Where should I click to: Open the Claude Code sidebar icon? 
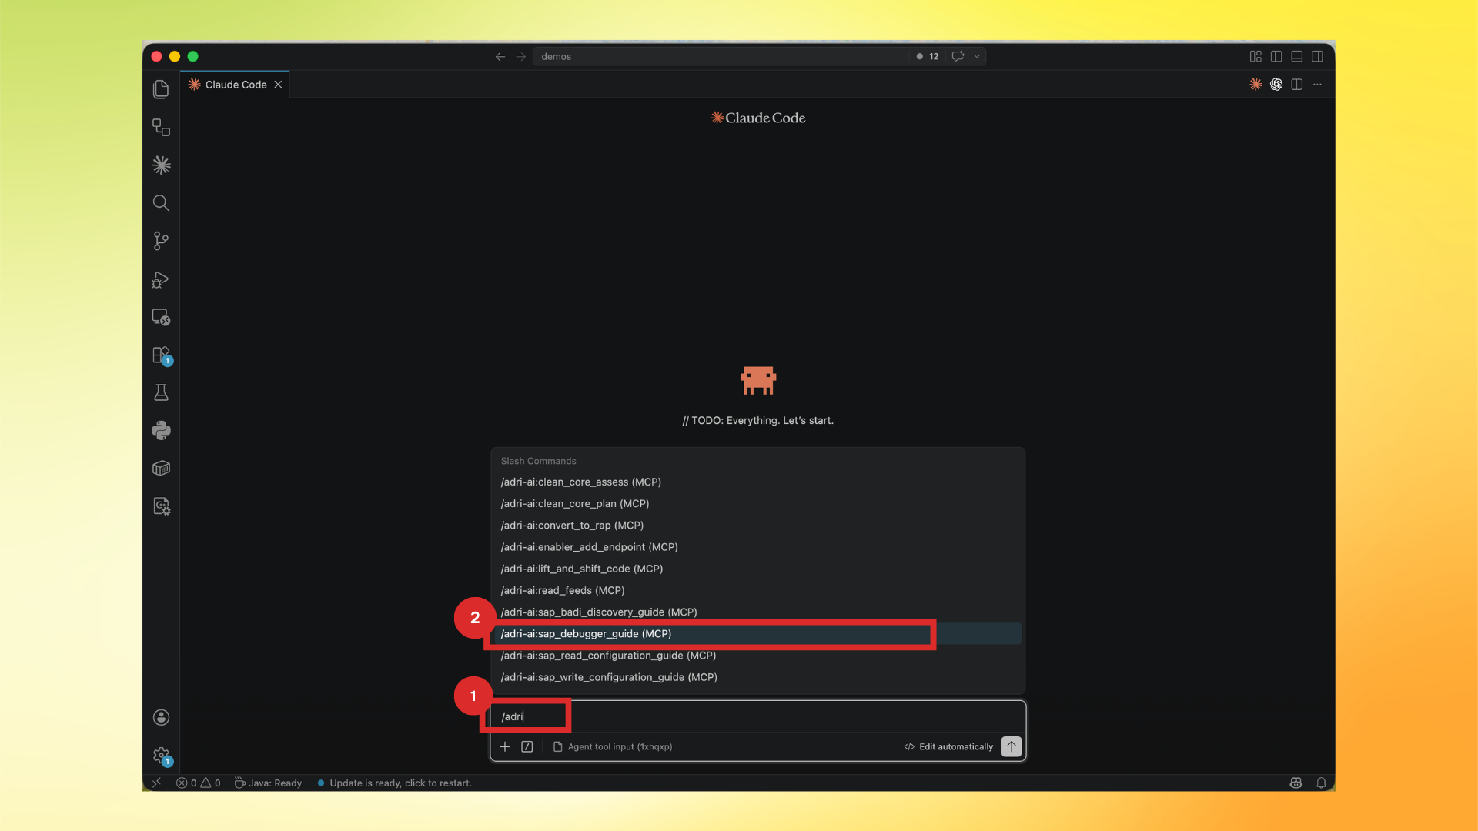point(161,164)
